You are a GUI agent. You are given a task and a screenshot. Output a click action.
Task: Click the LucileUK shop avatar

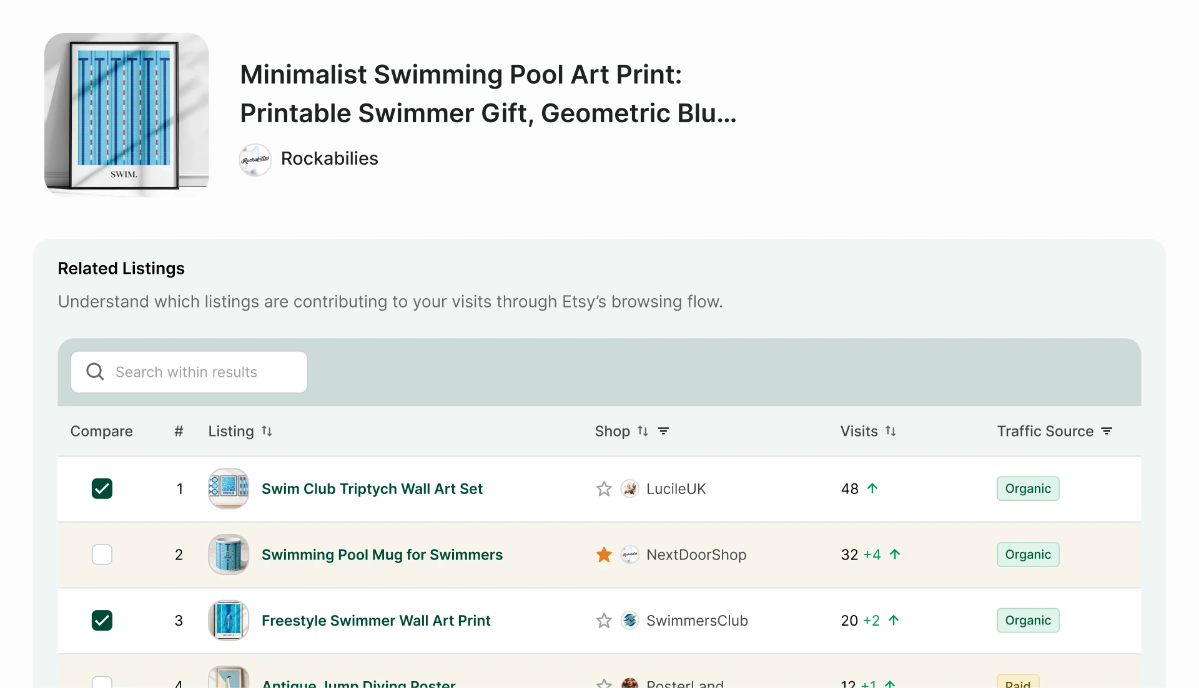tap(629, 488)
